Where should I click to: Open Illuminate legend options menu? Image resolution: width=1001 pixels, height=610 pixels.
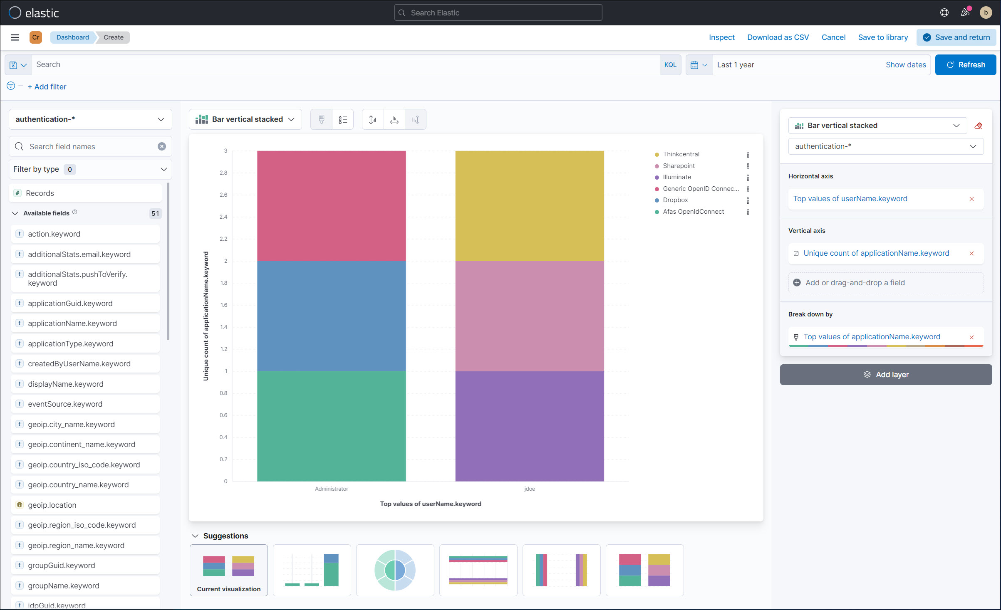(748, 178)
